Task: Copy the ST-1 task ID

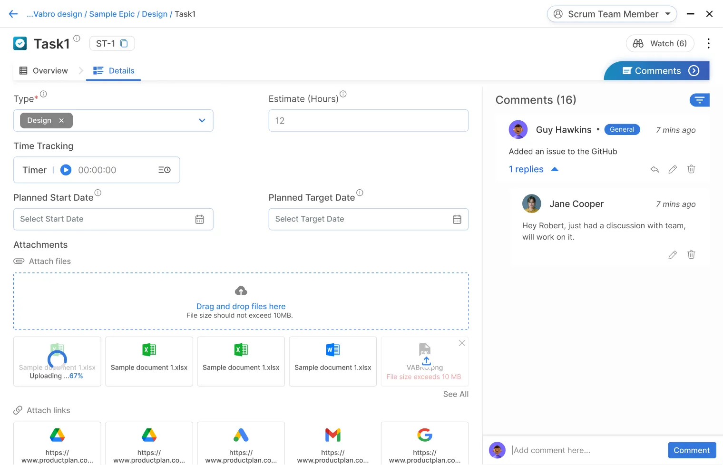Action: (x=124, y=44)
